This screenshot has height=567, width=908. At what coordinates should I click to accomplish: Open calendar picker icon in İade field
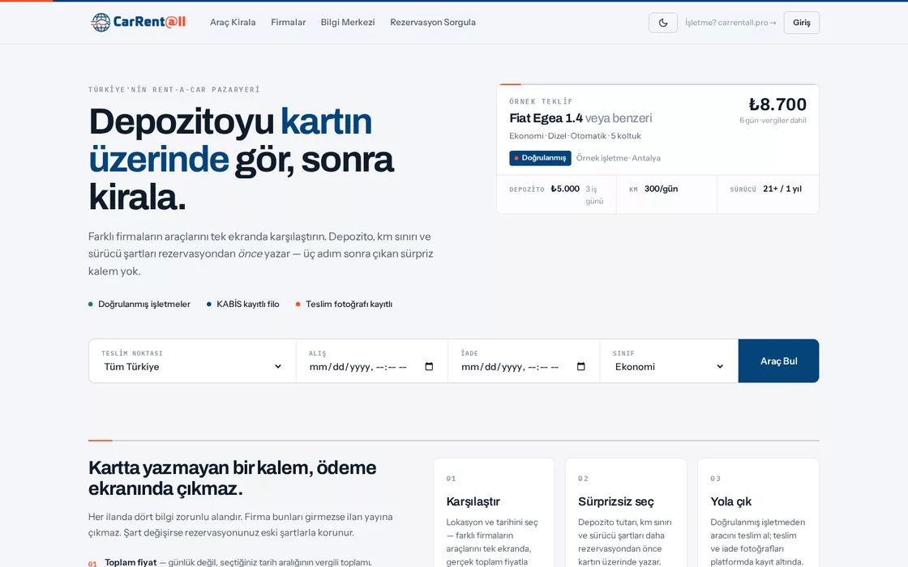[580, 366]
